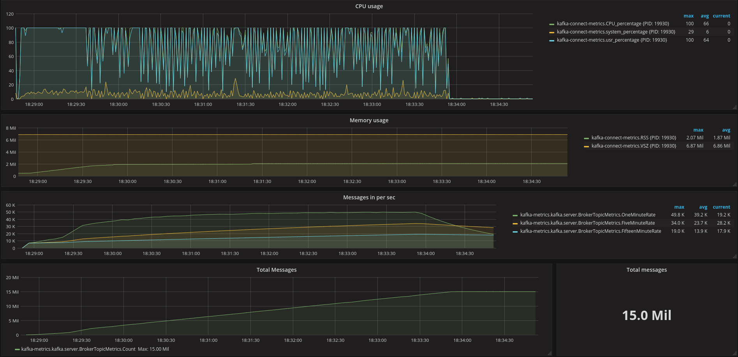Screen dimensions: 738x357
Task: Grab the Messages in per sec resize handle
Action: (x=734, y=256)
